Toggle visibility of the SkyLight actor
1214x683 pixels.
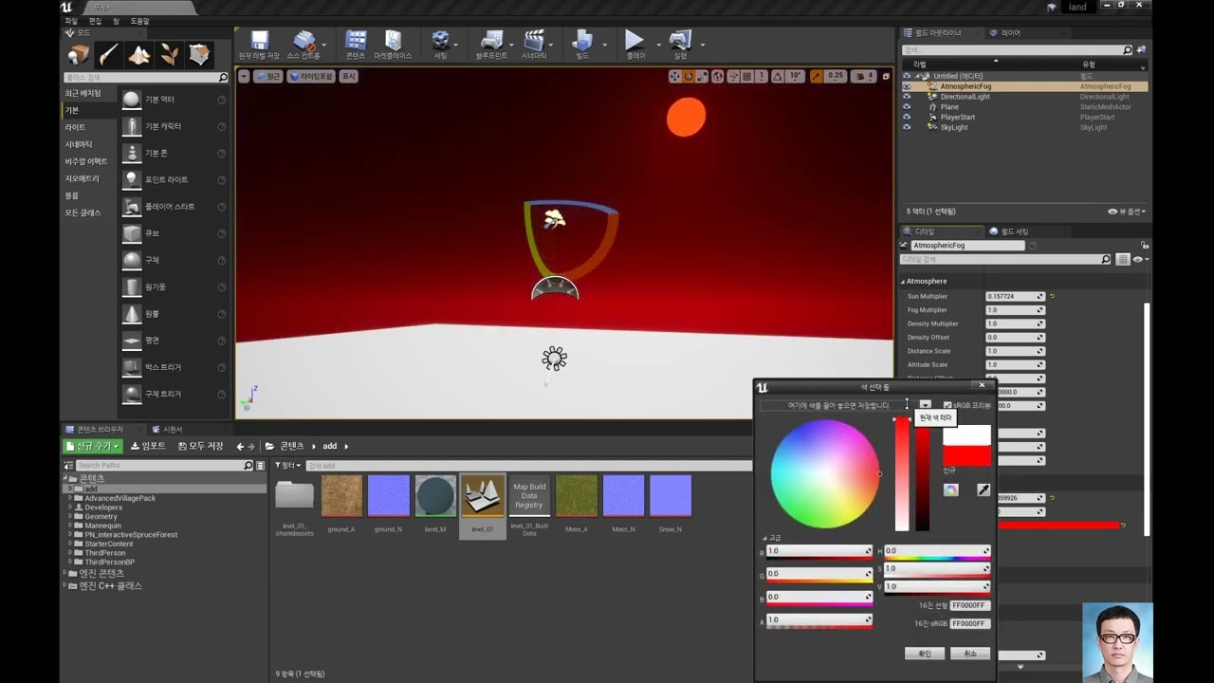point(907,127)
